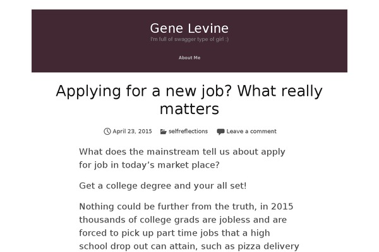Click the word 'matters' in the headline
Screen dimensions: 379x252
pyautogui.click(x=189, y=109)
